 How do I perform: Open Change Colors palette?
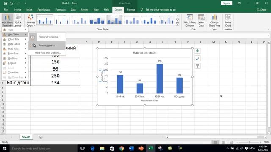click(31, 20)
